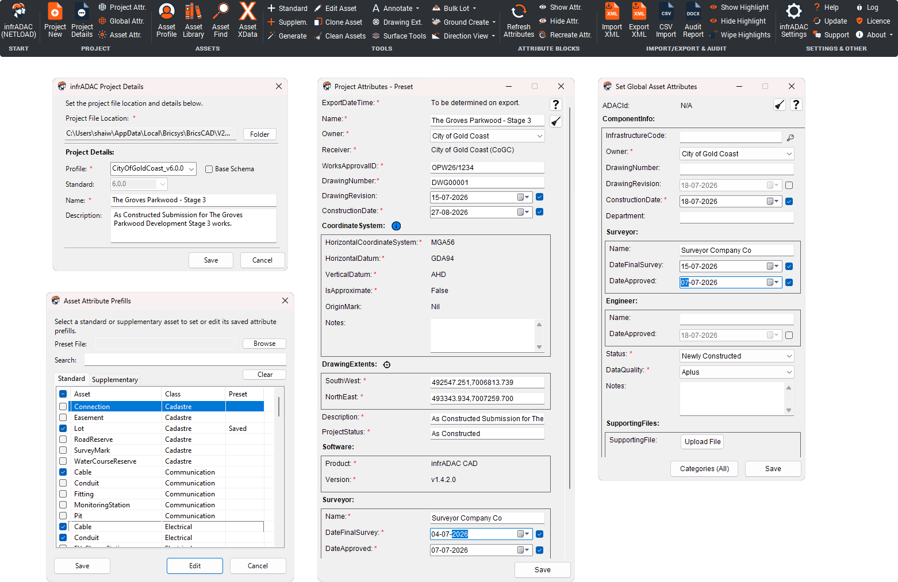Image resolution: width=898 pixels, height=582 pixels.
Task: Click the Search field in Asset Prefills
Action: coord(185,360)
